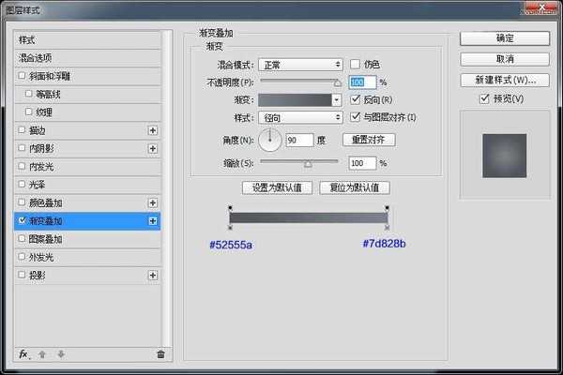Image resolution: width=563 pixels, height=375 pixels.
Task: Open the 混合模式 blend mode dropdown
Action: pyautogui.click(x=300, y=64)
